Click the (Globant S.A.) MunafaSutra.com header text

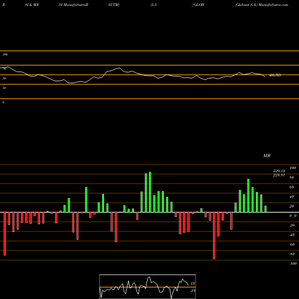(261, 5)
